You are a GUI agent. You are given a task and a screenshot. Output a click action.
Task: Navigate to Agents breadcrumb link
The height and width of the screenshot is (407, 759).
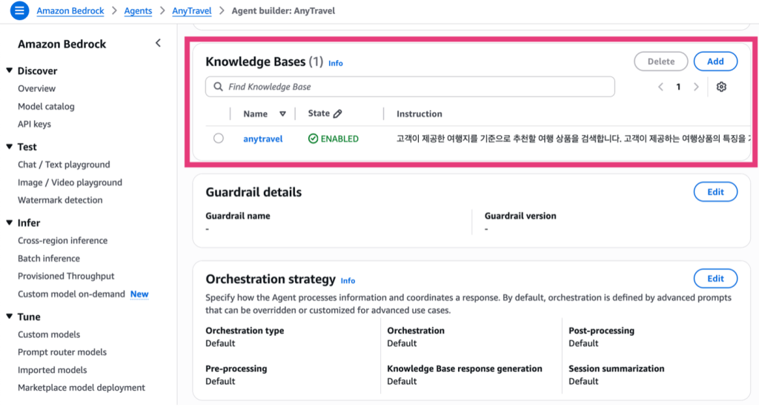tap(137, 11)
